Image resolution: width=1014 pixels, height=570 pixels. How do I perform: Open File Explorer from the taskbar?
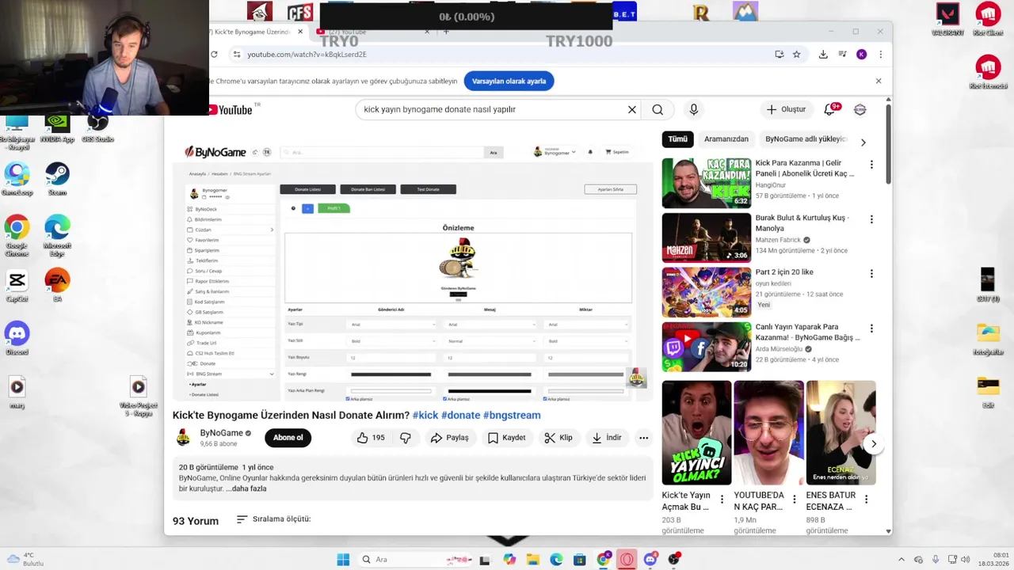coord(533,560)
